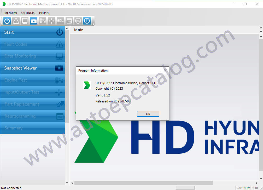
Task: Open Snapshot Viewer via camera toolbar icon
Action: (x=34, y=21)
